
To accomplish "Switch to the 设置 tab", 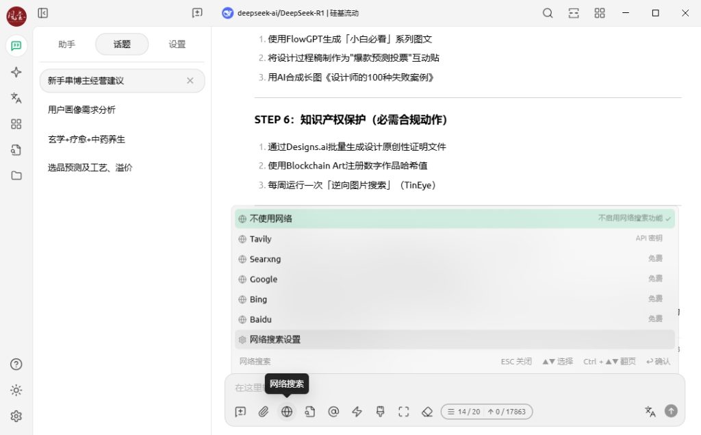I will pyautogui.click(x=177, y=44).
